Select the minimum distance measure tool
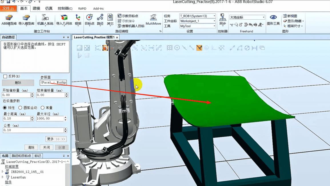The width and height of the screenshot is (330, 186). pyautogui.click(x=255, y=48)
